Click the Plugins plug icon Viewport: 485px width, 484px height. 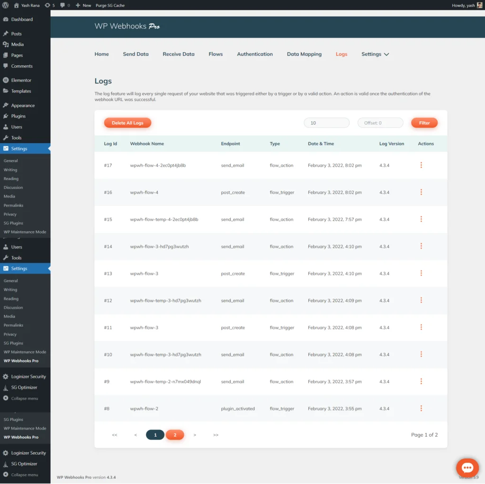click(x=6, y=116)
